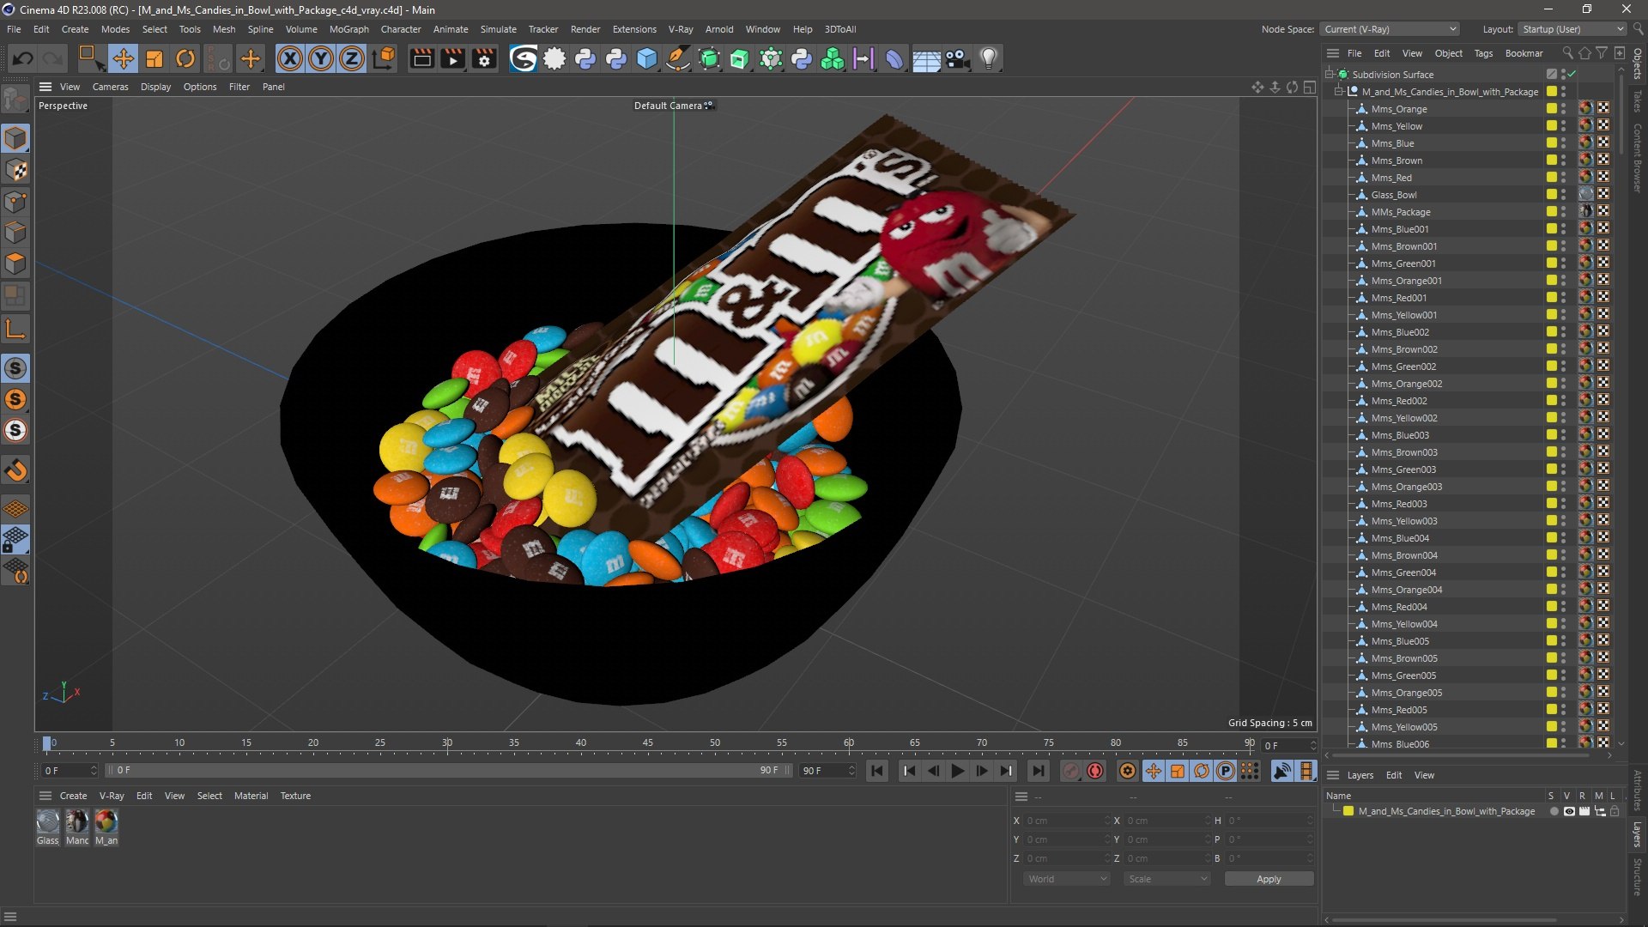
Task: Select the Rotate tool
Action: coord(185,58)
